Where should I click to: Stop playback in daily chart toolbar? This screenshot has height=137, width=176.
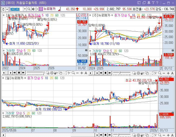click(x=105, y=135)
